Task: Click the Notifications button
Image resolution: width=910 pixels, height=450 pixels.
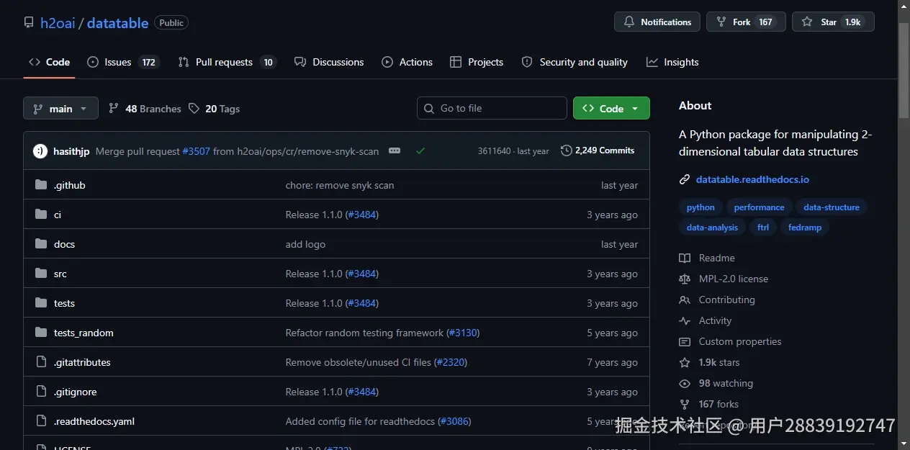Action: click(x=657, y=22)
